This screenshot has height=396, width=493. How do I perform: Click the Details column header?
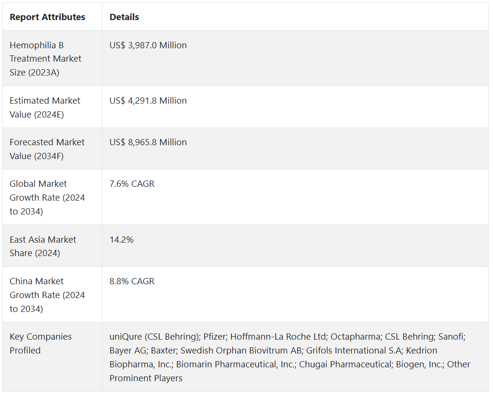124,17
